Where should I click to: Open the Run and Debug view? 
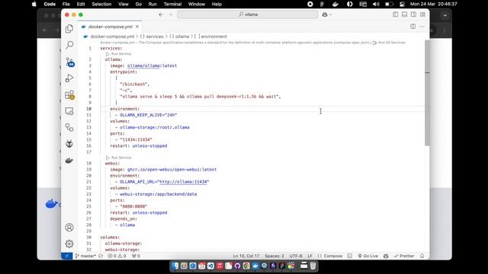point(69,78)
